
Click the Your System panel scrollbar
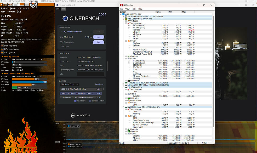click(107, 66)
